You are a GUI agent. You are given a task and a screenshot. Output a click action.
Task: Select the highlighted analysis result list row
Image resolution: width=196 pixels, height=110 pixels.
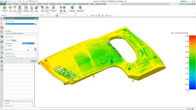point(20,24)
